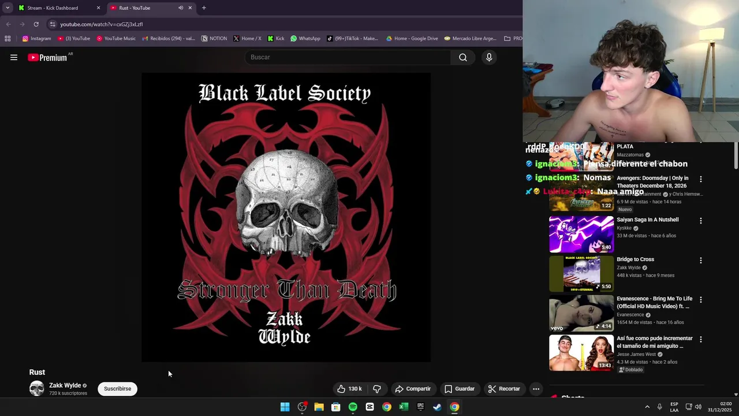Dislike the Rust video
The height and width of the screenshot is (416, 739).
pyautogui.click(x=376, y=389)
